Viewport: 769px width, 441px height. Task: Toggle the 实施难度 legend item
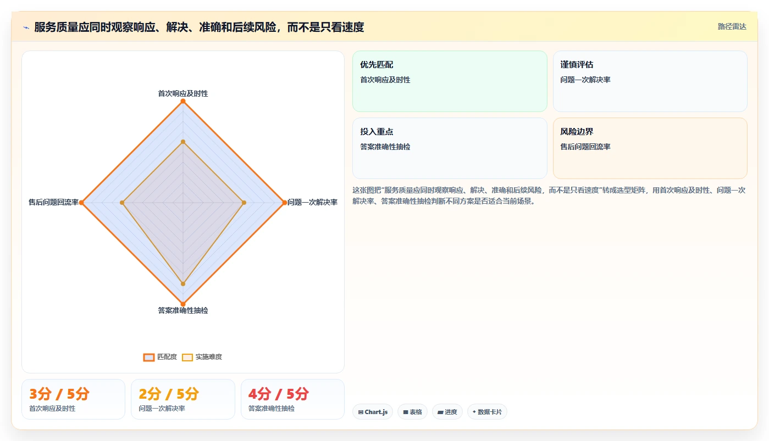[x=202, y=357]
